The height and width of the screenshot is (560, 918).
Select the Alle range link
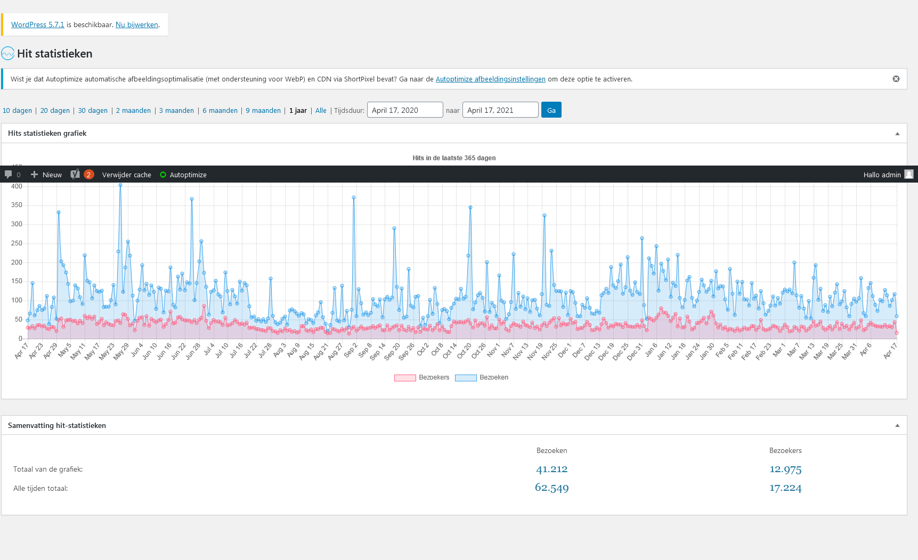(x=321, y=111)
